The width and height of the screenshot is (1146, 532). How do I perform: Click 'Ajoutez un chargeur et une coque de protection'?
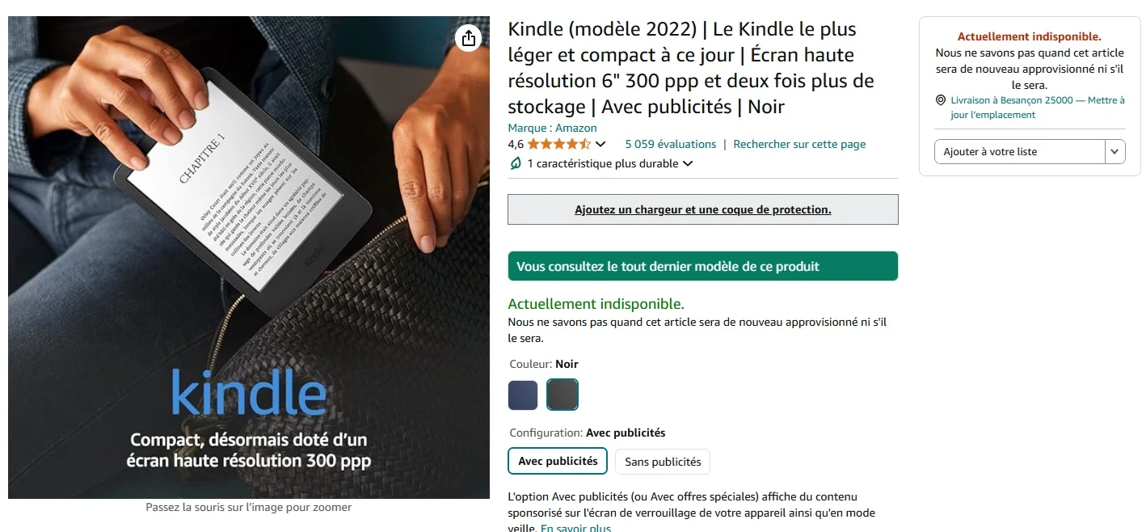tap(703, 209)
